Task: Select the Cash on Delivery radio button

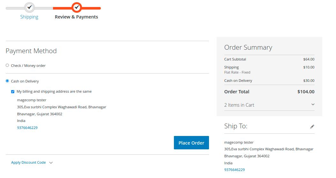Action: 7,81
